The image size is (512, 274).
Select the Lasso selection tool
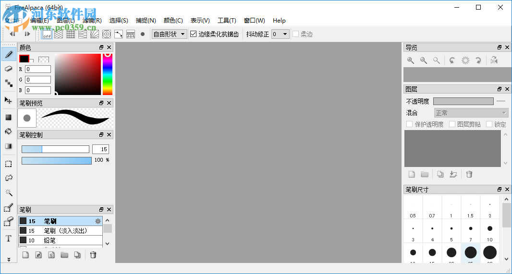(x=9, y=178)
